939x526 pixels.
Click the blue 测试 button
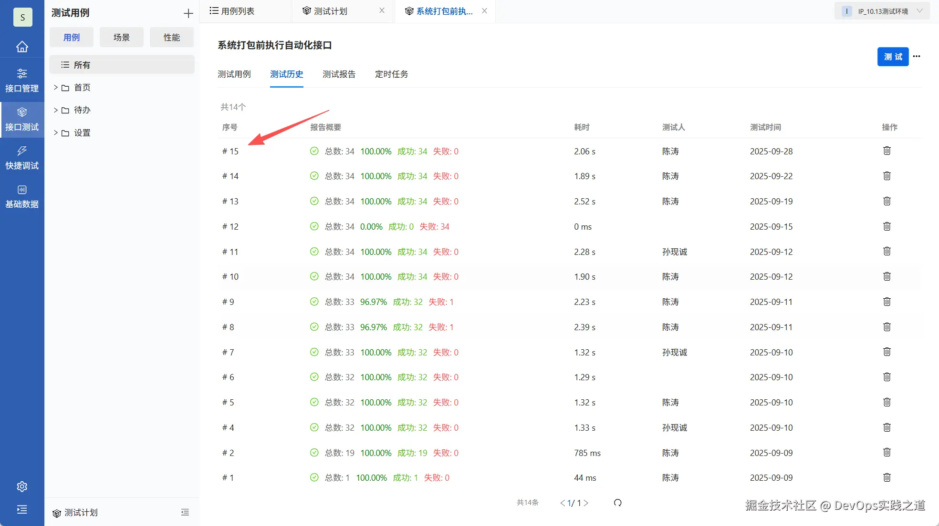tap(893, 57)
